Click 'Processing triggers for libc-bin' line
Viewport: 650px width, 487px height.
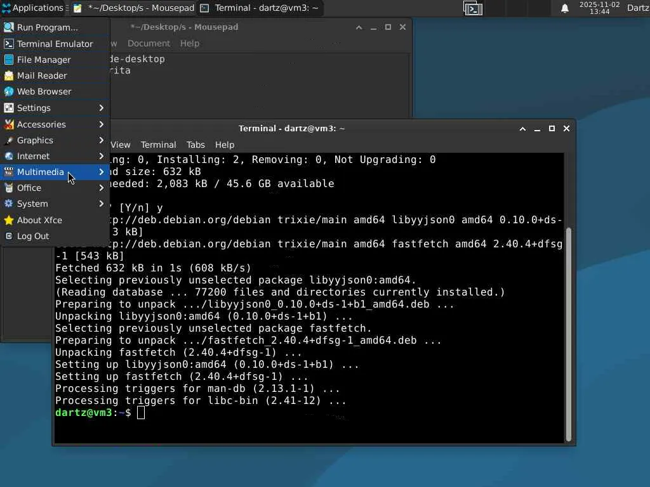(201, 401)
